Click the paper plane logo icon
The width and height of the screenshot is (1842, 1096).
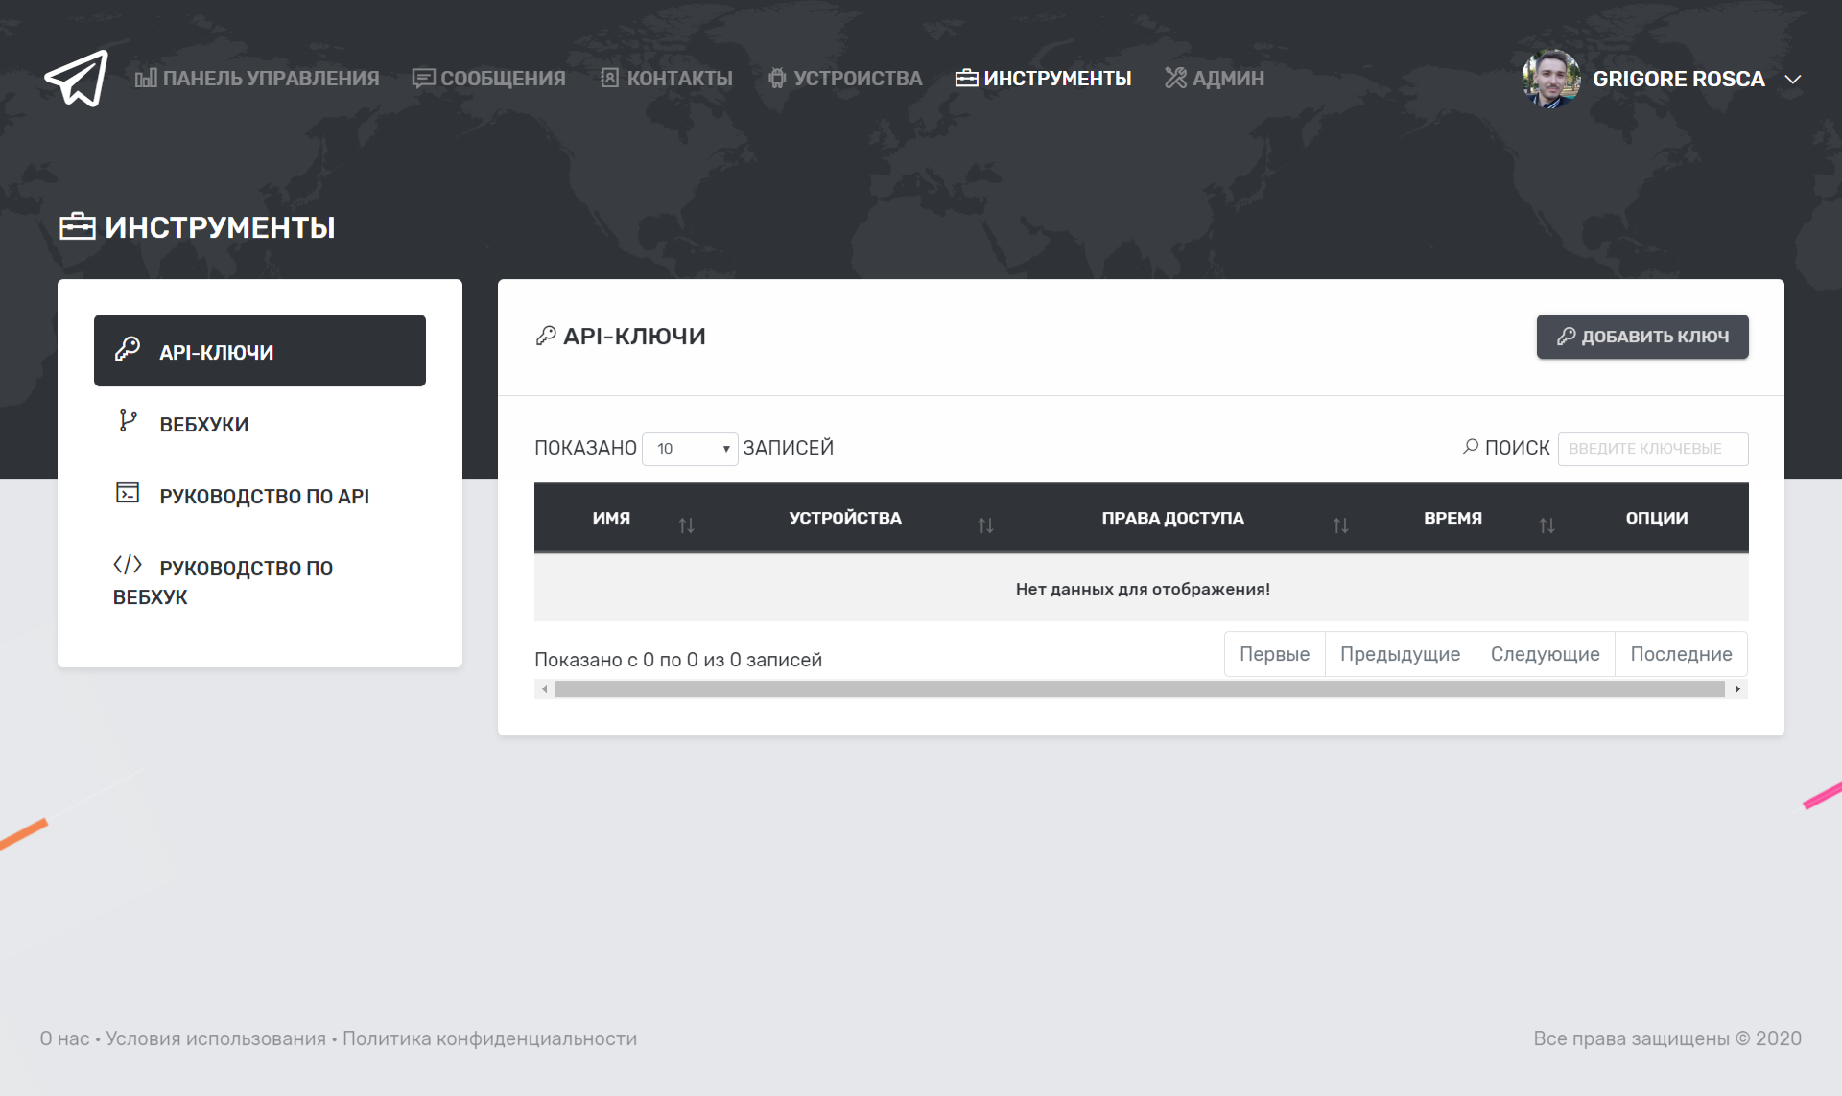coord(76,79)
